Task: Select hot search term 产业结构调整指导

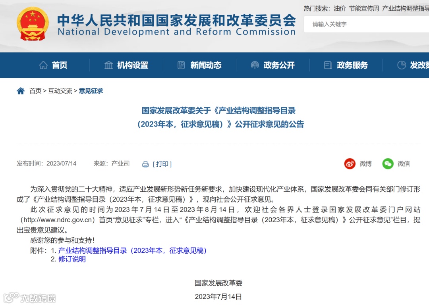Action: tap(406, 8)
